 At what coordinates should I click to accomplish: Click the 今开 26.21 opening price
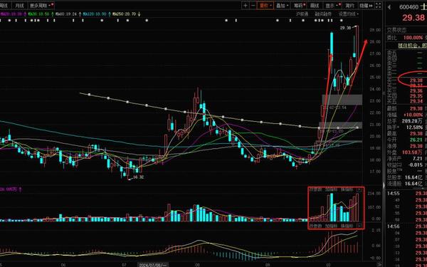pos(416,140)
